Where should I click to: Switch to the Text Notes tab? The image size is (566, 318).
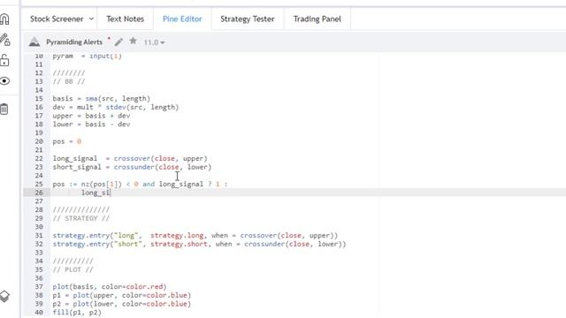(x=125, y=19)
